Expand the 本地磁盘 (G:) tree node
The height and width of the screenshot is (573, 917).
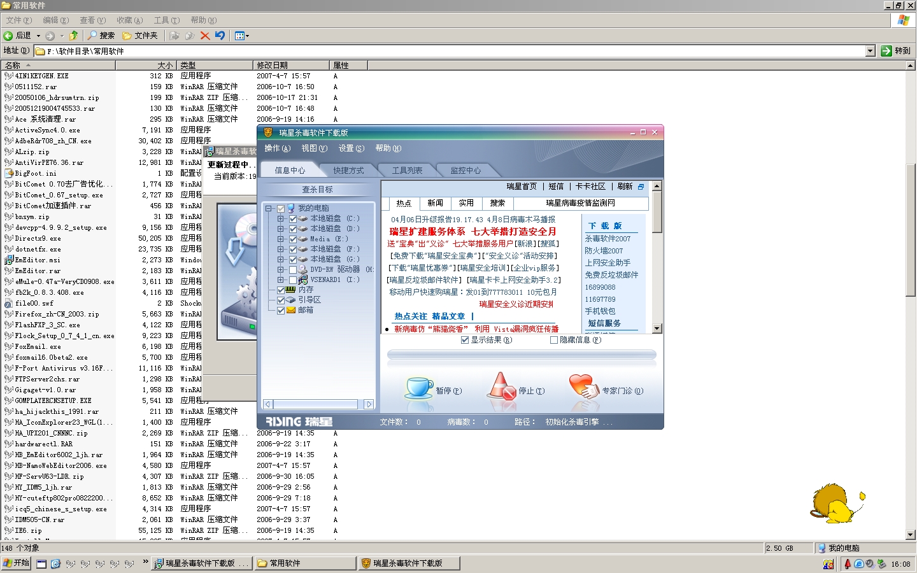281,259
